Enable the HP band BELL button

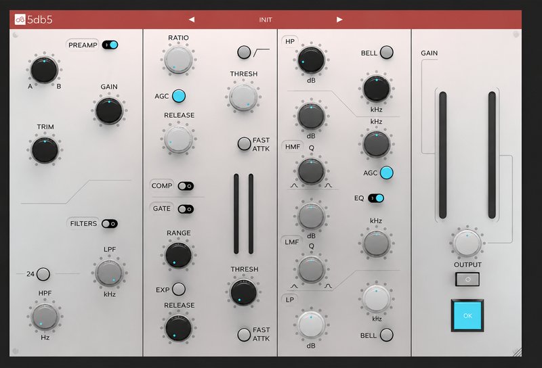pos(386,53)
